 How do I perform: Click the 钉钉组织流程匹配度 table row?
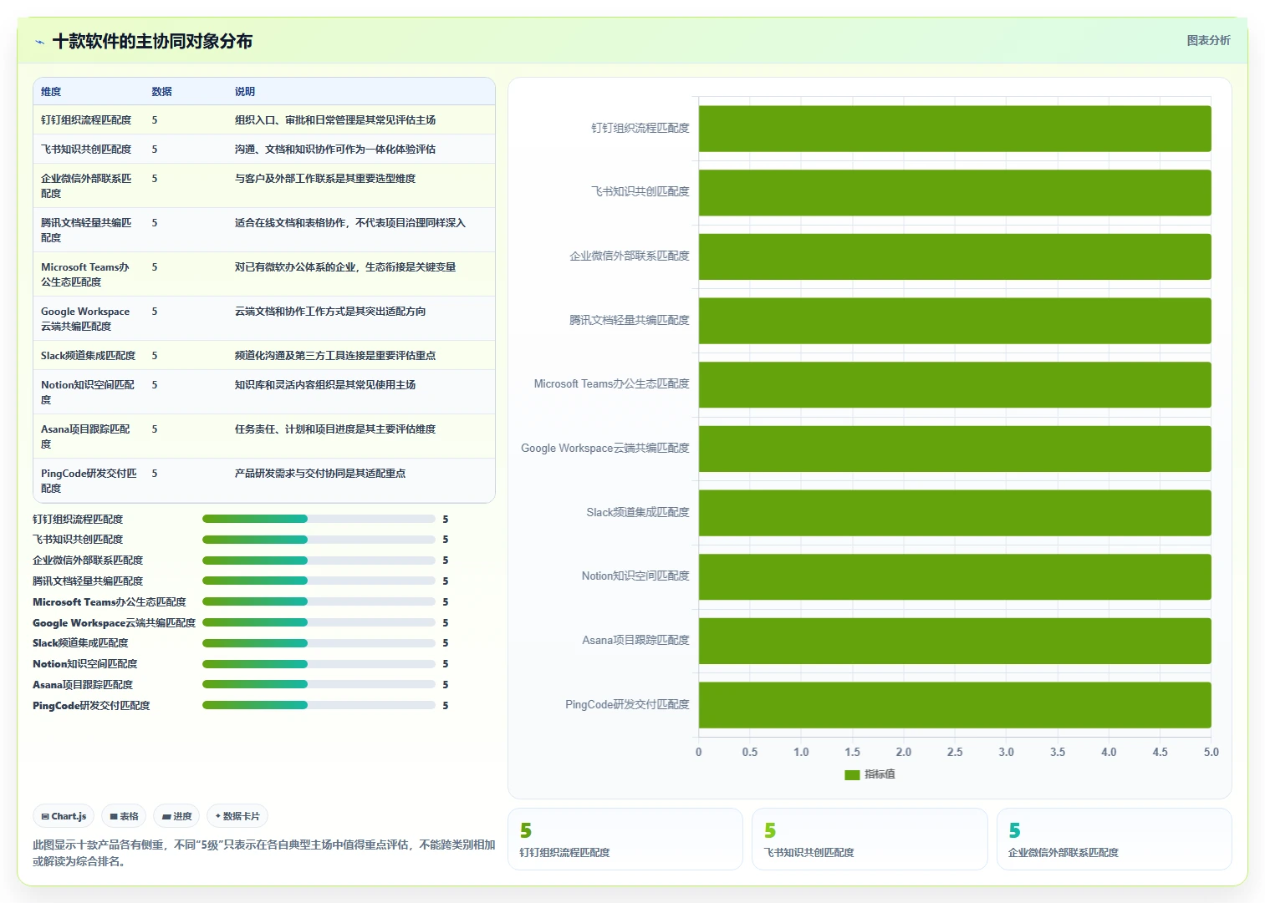click(x=264, y=119)
